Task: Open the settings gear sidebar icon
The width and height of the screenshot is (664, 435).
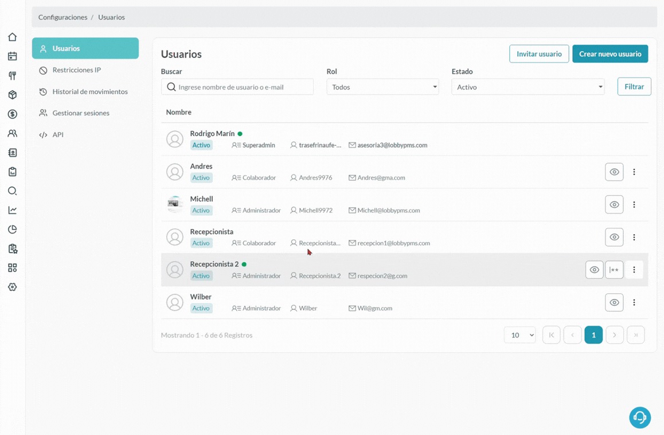Action: pyautogui.click(x=12, y=287)
